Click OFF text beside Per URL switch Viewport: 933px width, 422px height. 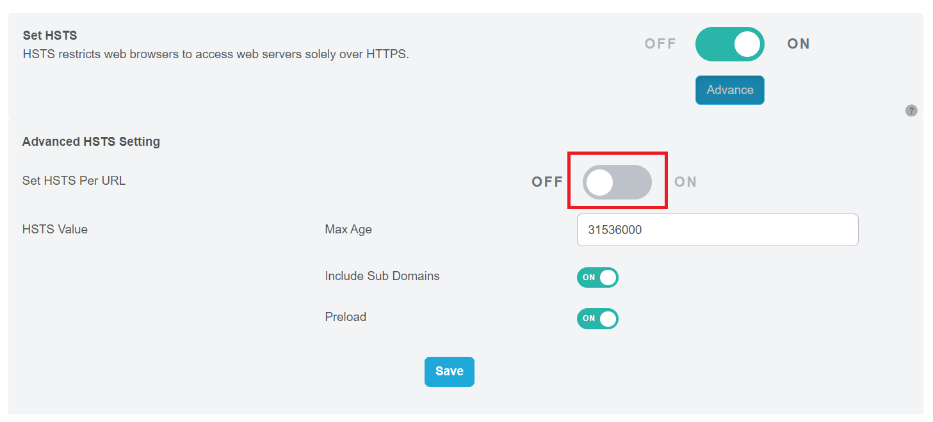click(547, 182)
